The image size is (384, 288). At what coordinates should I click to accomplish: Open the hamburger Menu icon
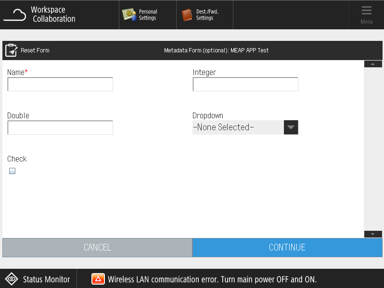tap(366, 11)
